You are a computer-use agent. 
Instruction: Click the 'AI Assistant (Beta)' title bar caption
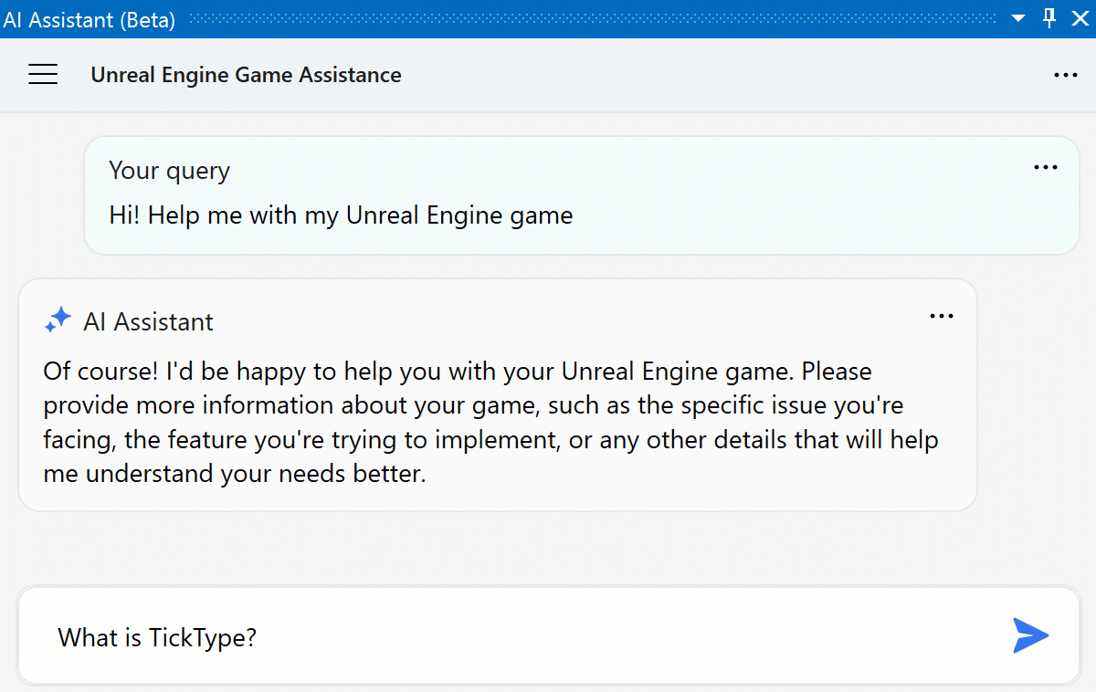point(89,19)
